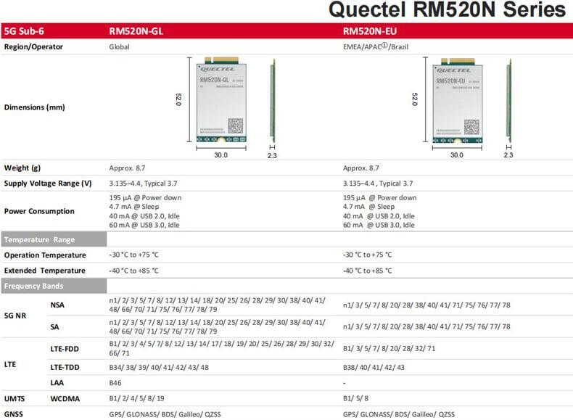Click '-30 °C to +75 °C' in GL column
573x420 pixels.
click(x=133, y=255)
